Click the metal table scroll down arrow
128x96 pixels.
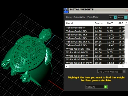tap(126, 63)
